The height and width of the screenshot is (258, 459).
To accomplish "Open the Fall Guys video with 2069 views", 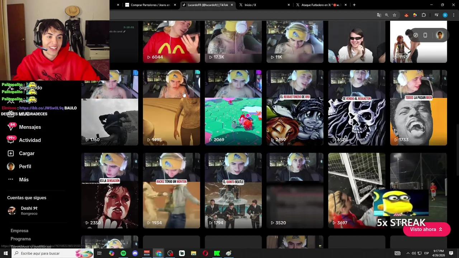I will pyautogui.click(x=233, y=107).
